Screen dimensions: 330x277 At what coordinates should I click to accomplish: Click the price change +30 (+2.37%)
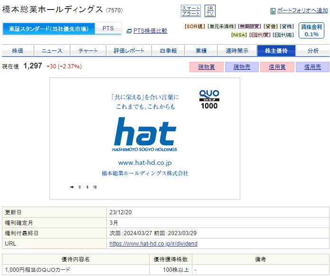point(64,67)
